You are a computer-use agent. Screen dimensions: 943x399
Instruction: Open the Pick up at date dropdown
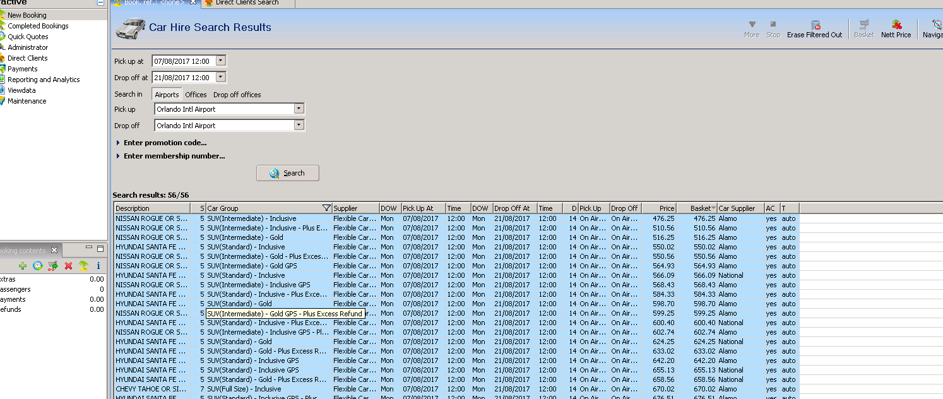pyautogui.click(x=220, y=61)
